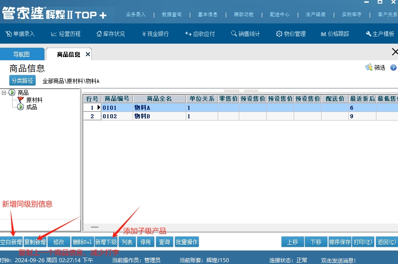Close the 商品信息 tab
The width and height of the screenshot is (398, 264).
pyautogui.click(x=88, y=54)
